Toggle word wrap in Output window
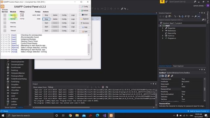 107,87
